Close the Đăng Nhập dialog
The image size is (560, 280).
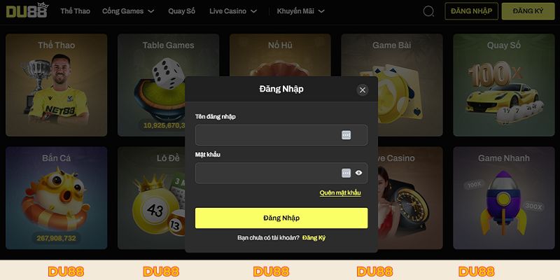[363, 90]
